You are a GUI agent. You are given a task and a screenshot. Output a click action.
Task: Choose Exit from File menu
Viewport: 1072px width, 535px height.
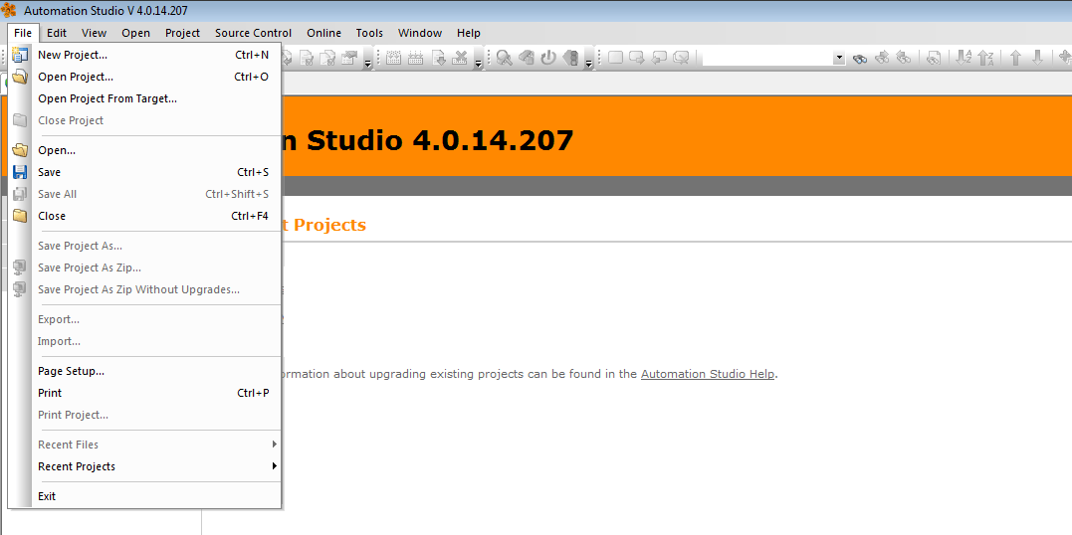(x=145, y=496)
